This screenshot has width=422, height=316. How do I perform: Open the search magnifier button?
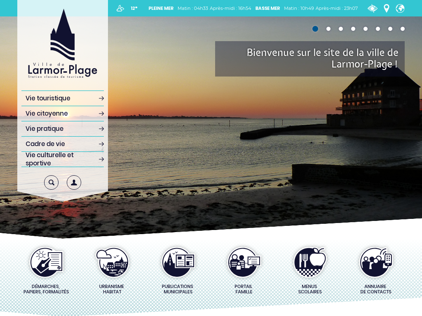pyautogui.click(x=52, y=182)
